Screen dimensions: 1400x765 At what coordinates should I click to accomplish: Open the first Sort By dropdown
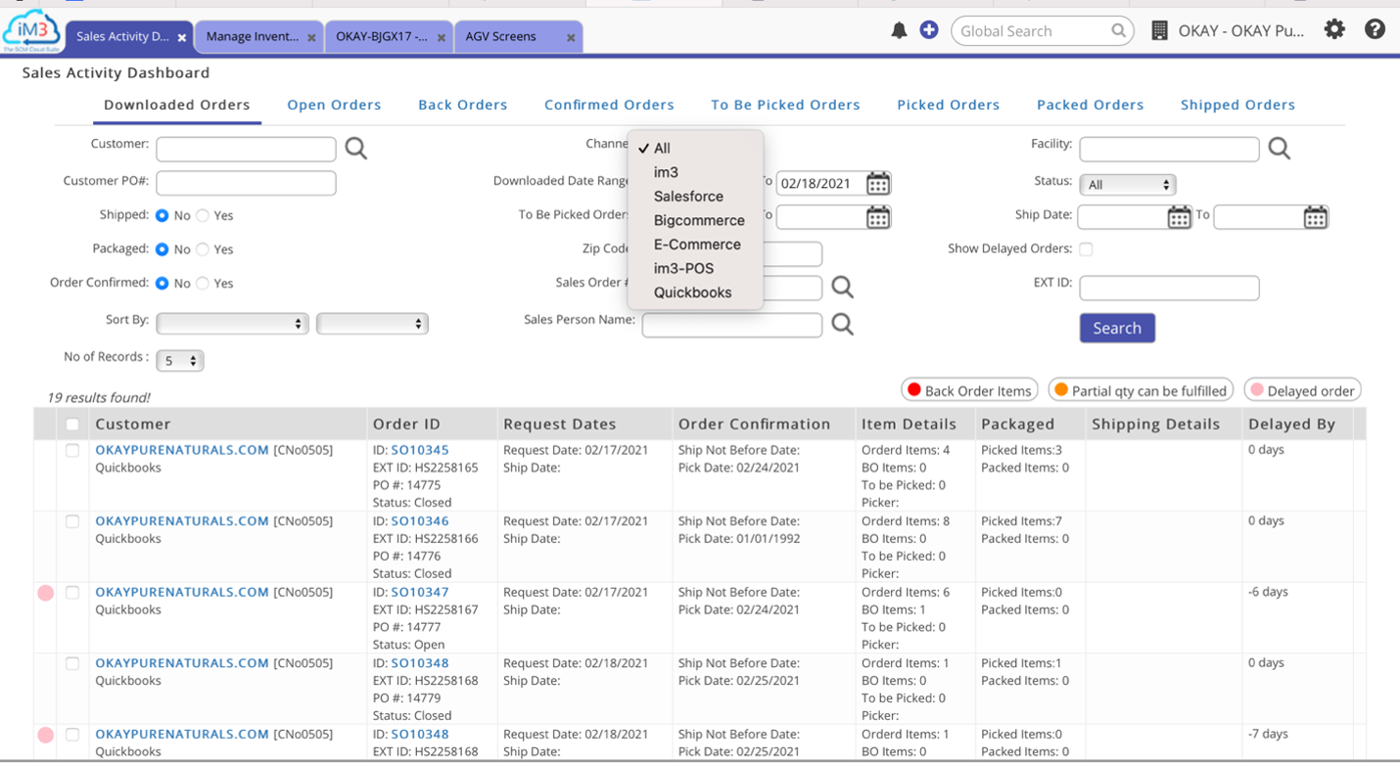tap(233, 324)
